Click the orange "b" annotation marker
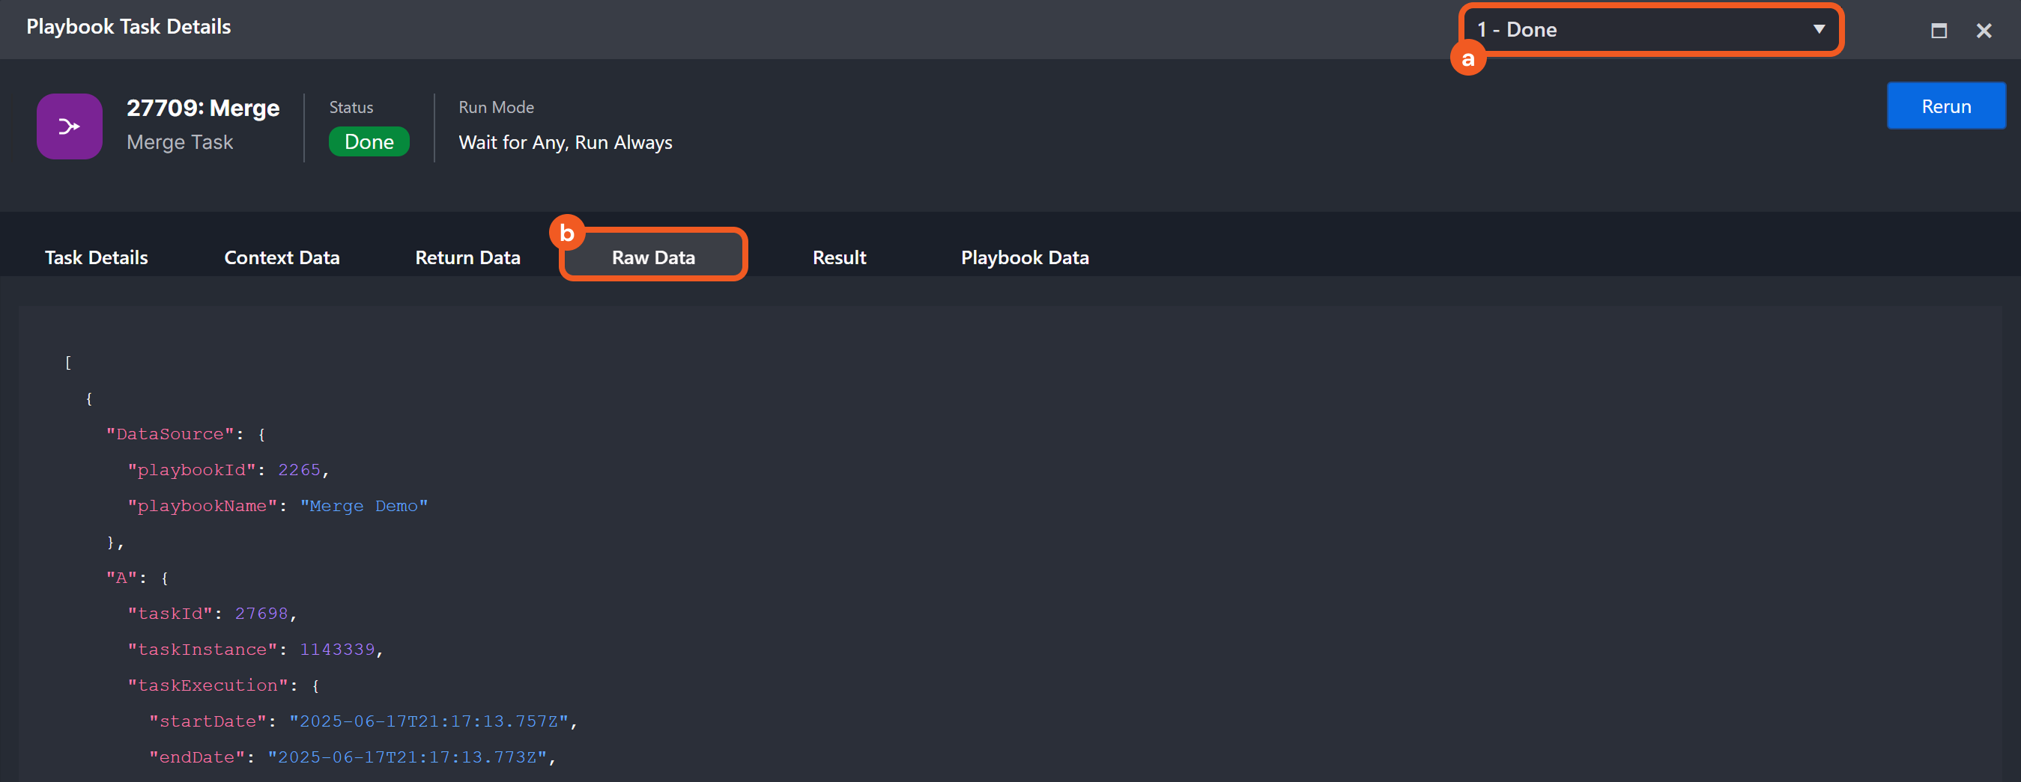This screenshot has height=782, width=2021. click(x=566, y=233)
